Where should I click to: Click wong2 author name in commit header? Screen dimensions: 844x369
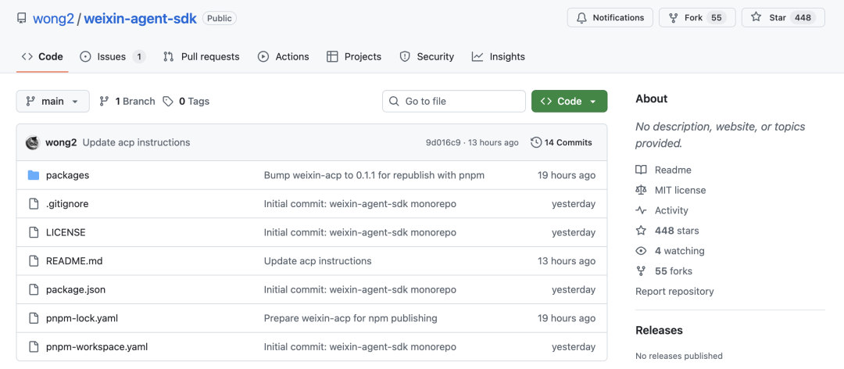coord(61,143)
